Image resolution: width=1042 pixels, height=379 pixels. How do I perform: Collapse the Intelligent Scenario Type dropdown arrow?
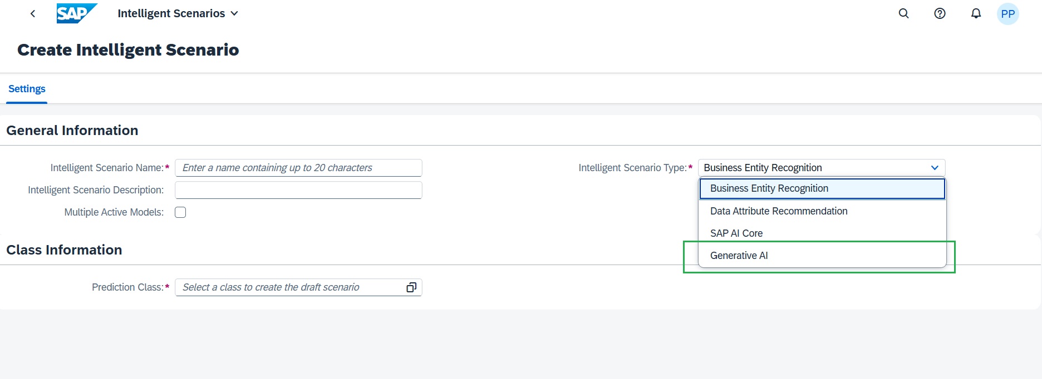point(935,168)
